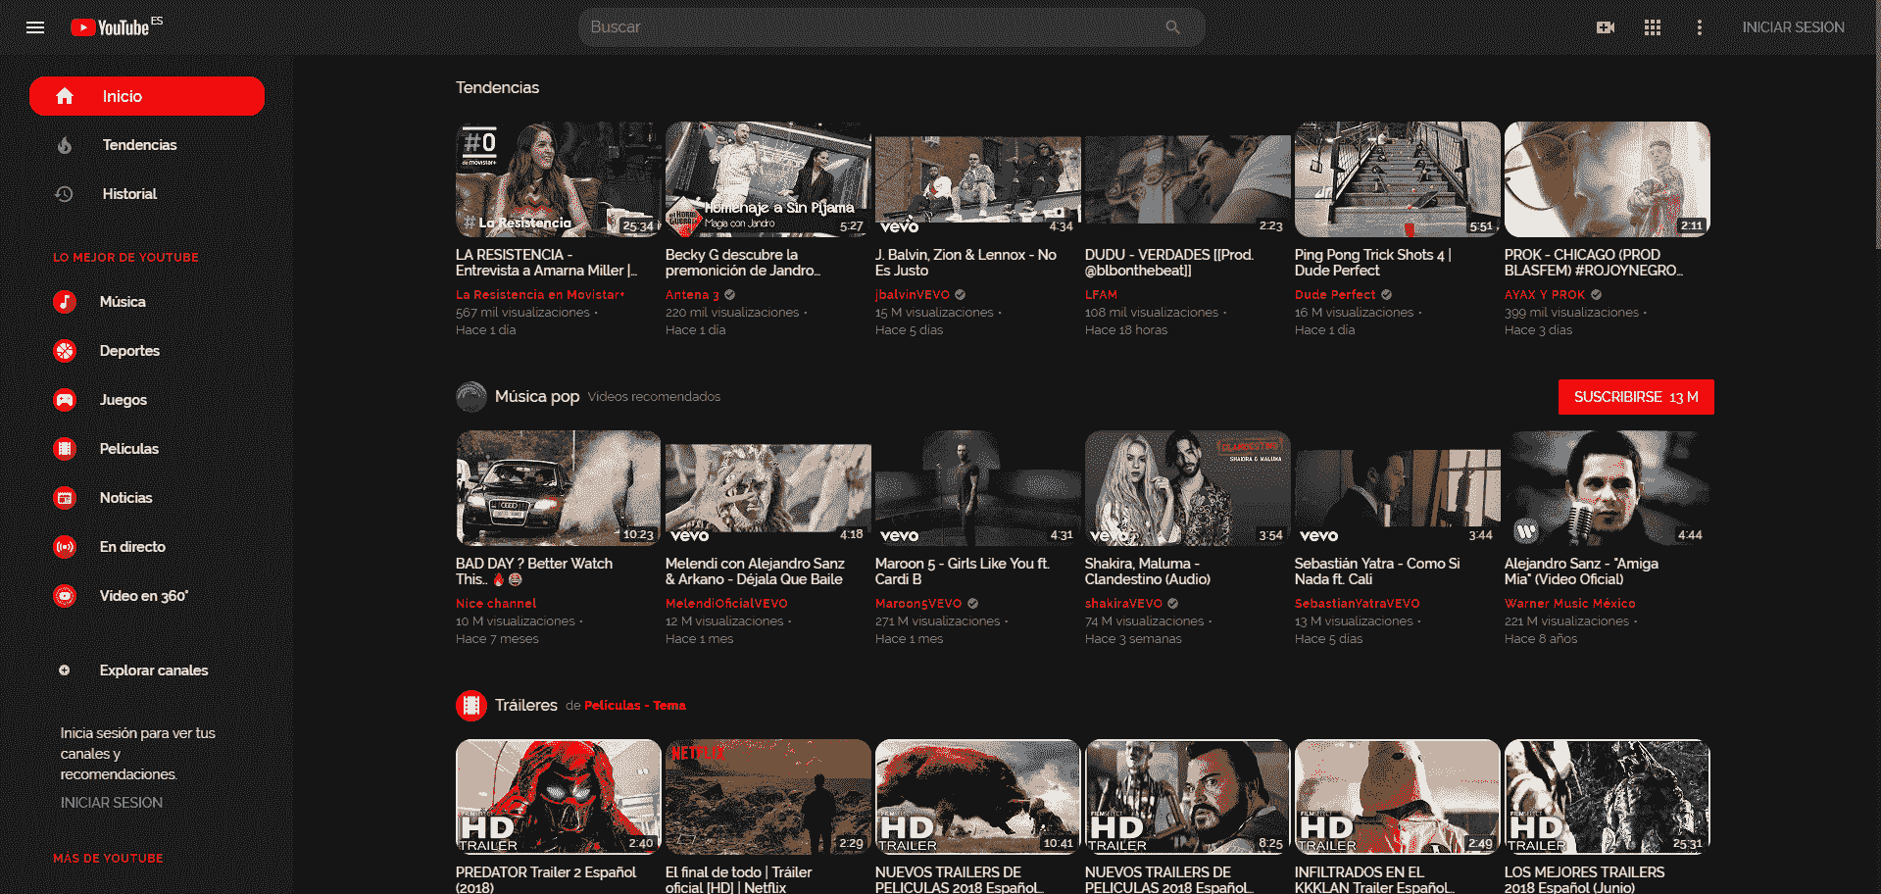Open the Música pop section title

coord(537,397)
